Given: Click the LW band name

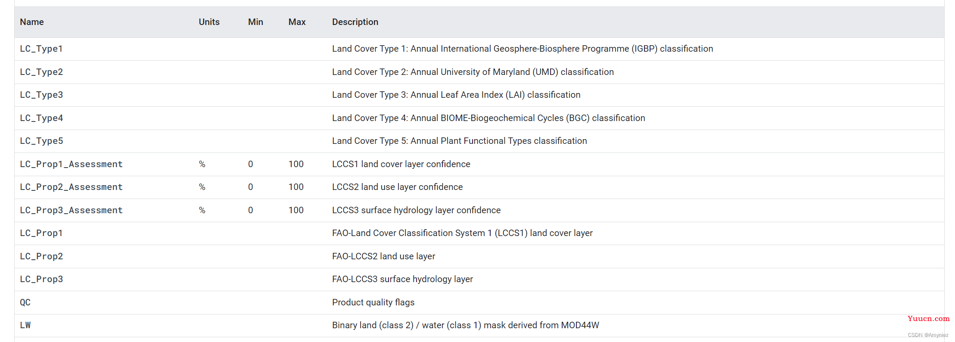Looking at the screenshot, I should 25,325.
